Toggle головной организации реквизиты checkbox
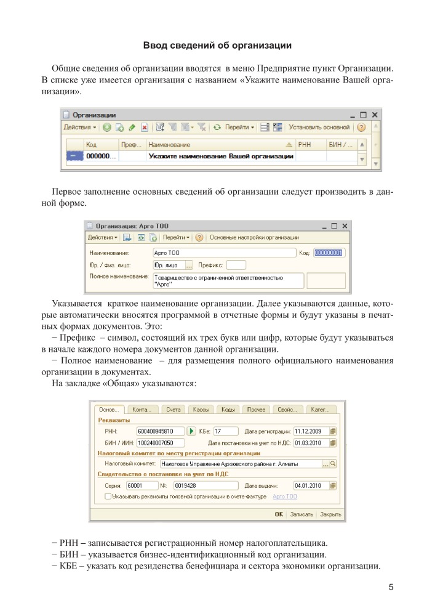This screenshot has width=435, height=616. tap(108, 496)
